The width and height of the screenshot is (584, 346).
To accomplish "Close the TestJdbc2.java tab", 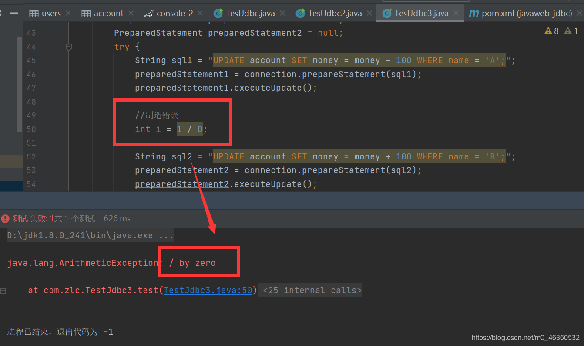I will click(369, 14).
